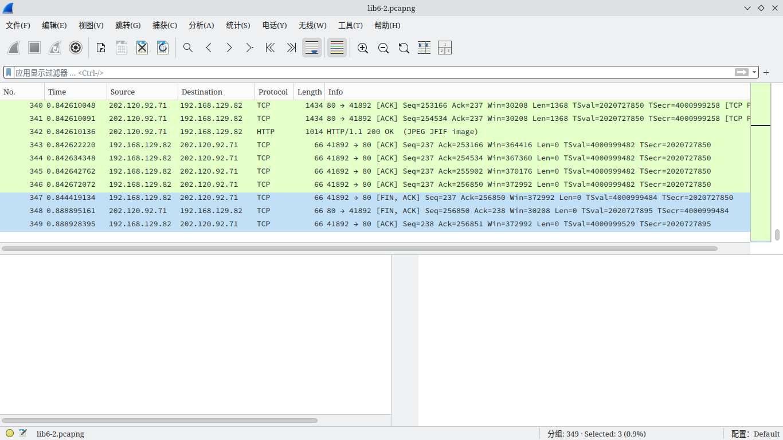Jump to the first packet
783x440 pixels.
[271, 48]
